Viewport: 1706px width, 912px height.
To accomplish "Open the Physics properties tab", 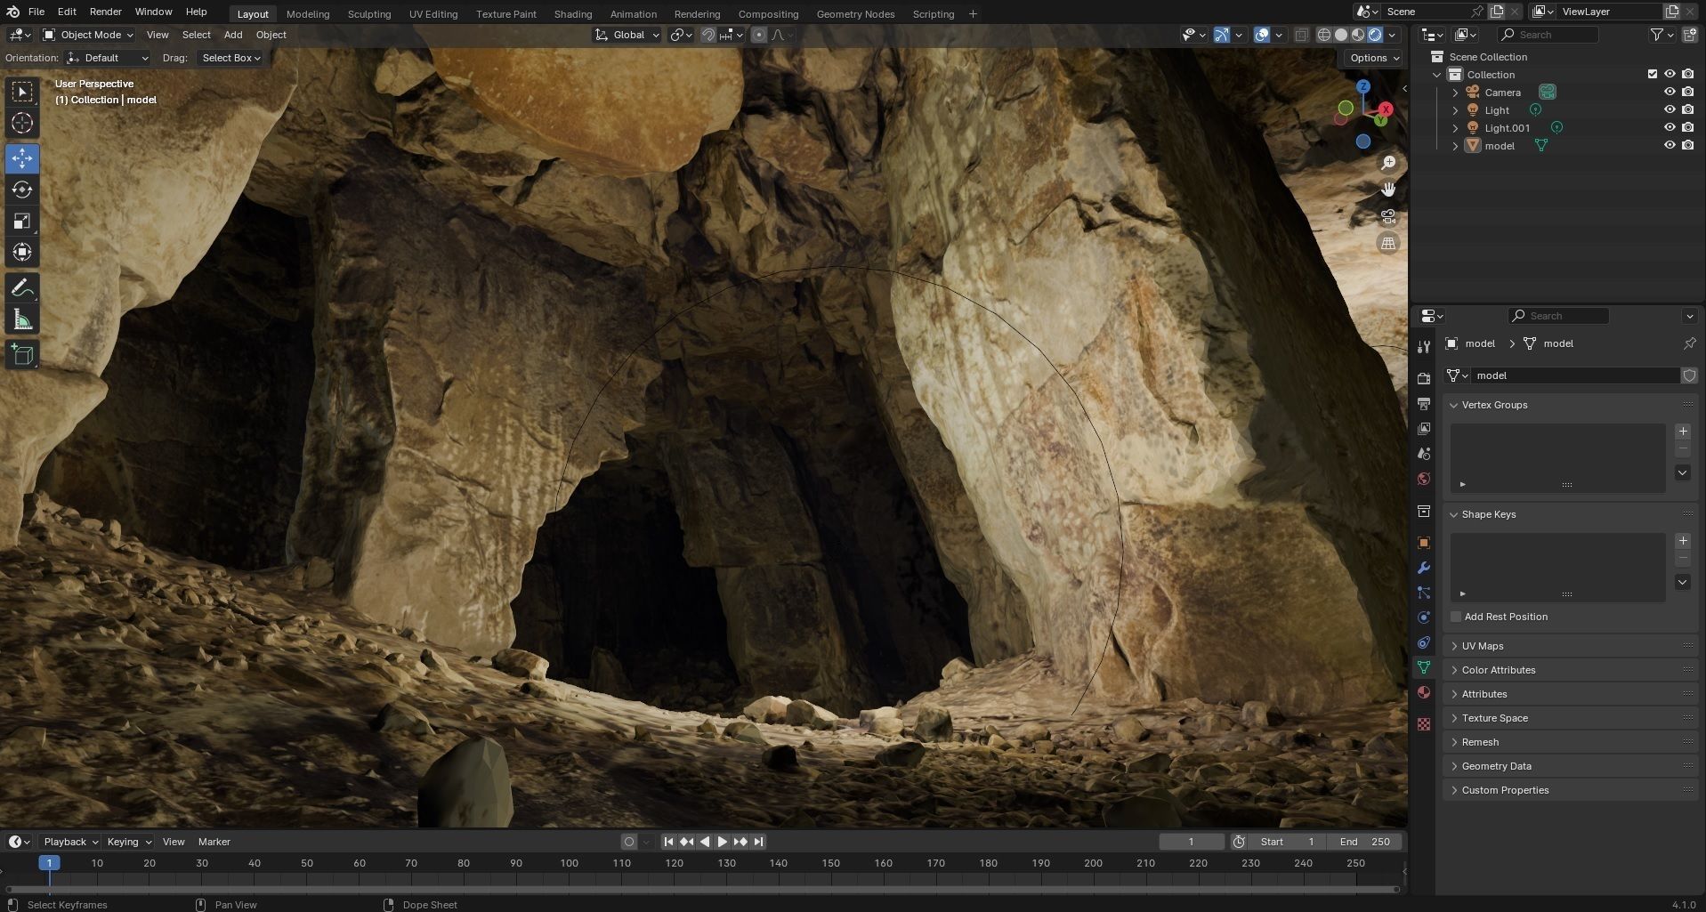I will pyautogui.click(x=1424, y=617).
